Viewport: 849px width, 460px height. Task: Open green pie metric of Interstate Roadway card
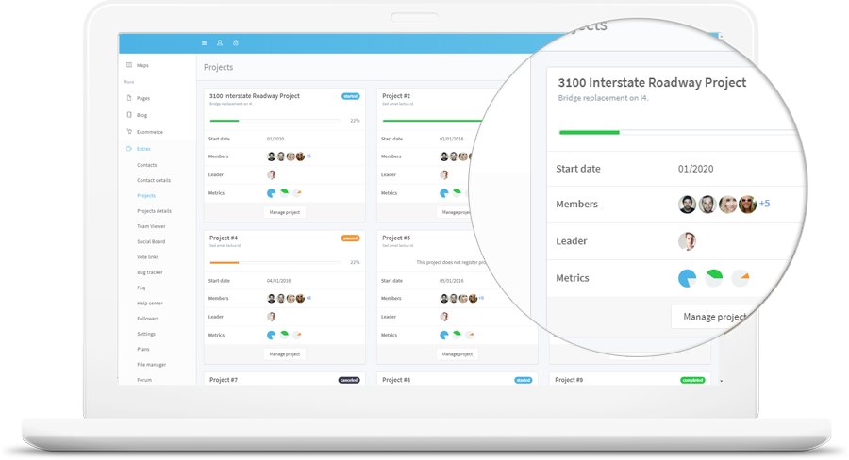click(x=284, y=192)
